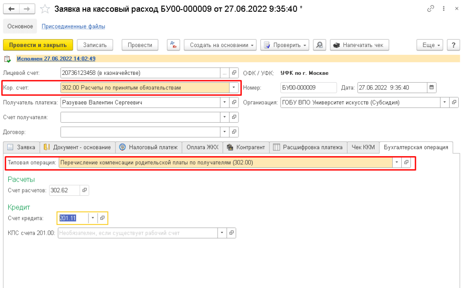Select the Бухгалтерская операция tab
Image resolution: width=467 pixels, height=288 pixels.
(x=416, y=147)
